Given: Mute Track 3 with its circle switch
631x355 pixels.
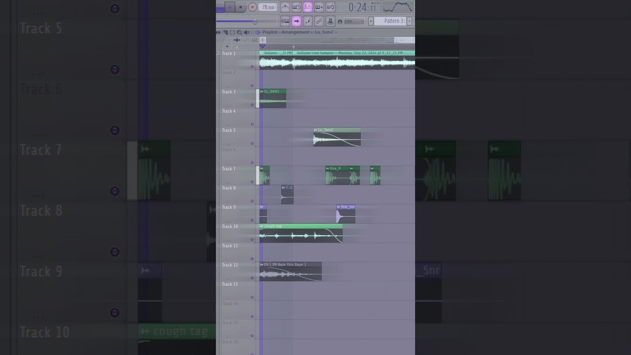Looking at the screenshot, I should coord(252,105).
